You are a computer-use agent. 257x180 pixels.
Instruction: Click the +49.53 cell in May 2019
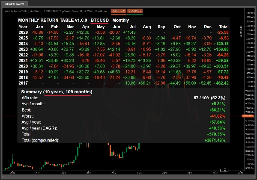pyautogui.click(x=98, y=72)
